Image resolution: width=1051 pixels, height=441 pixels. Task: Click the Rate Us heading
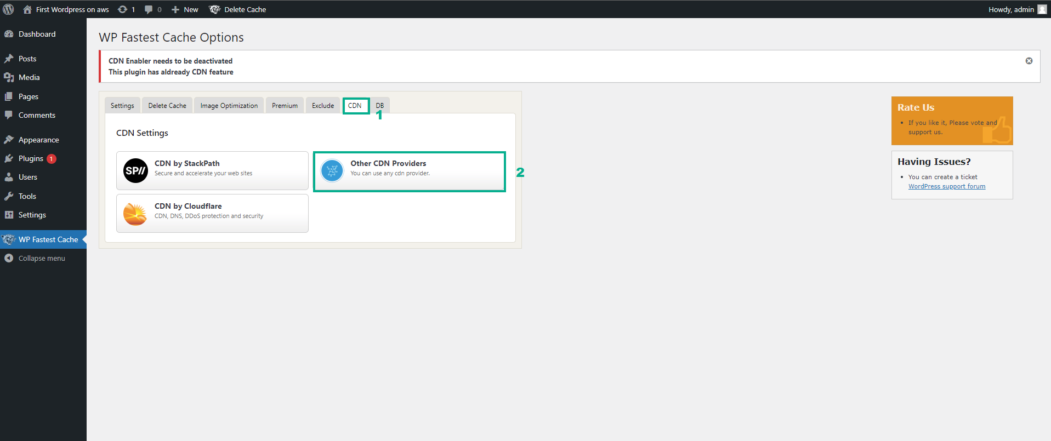click(916, 107)
